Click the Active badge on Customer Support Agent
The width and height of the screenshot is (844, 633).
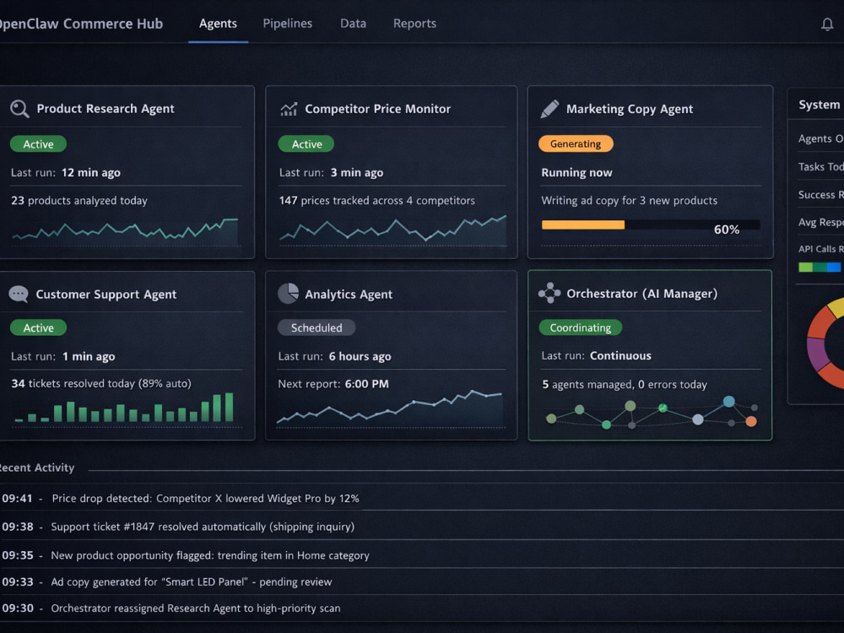(x=38, y=327)
